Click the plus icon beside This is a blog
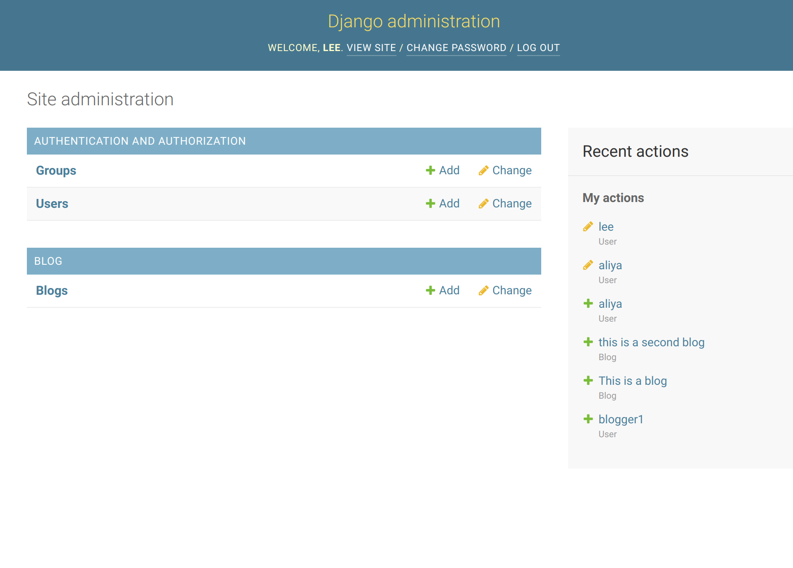Image resolution: width=793 pixels, height=568 pixels. click(x=588, y=381)
